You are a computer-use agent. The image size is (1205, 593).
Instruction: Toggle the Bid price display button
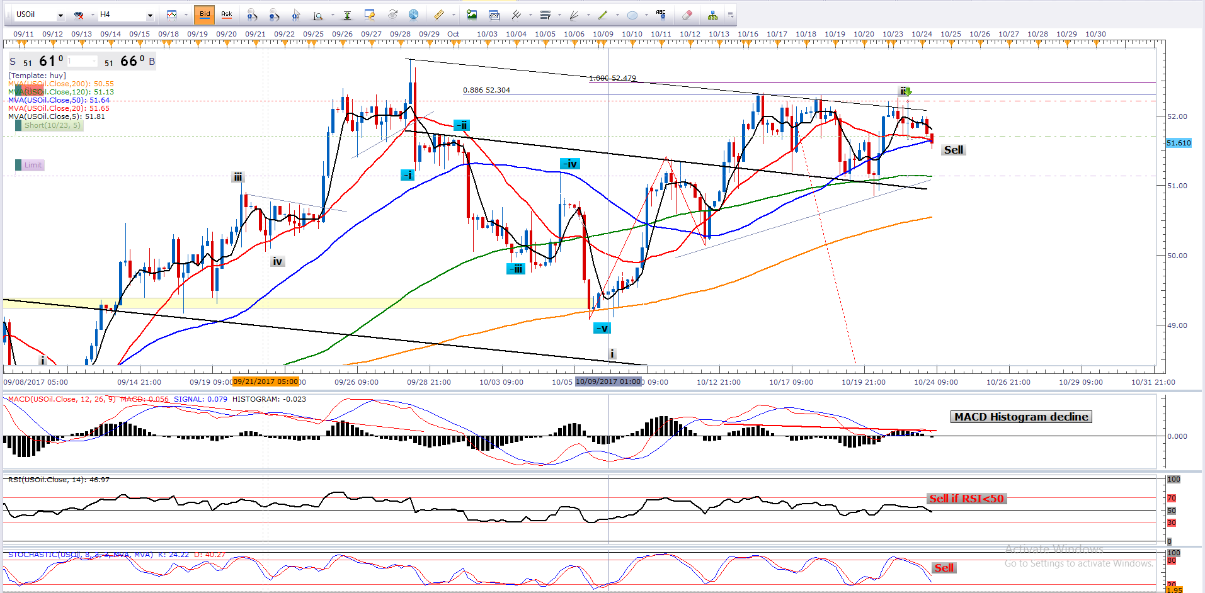pos(205,14)
